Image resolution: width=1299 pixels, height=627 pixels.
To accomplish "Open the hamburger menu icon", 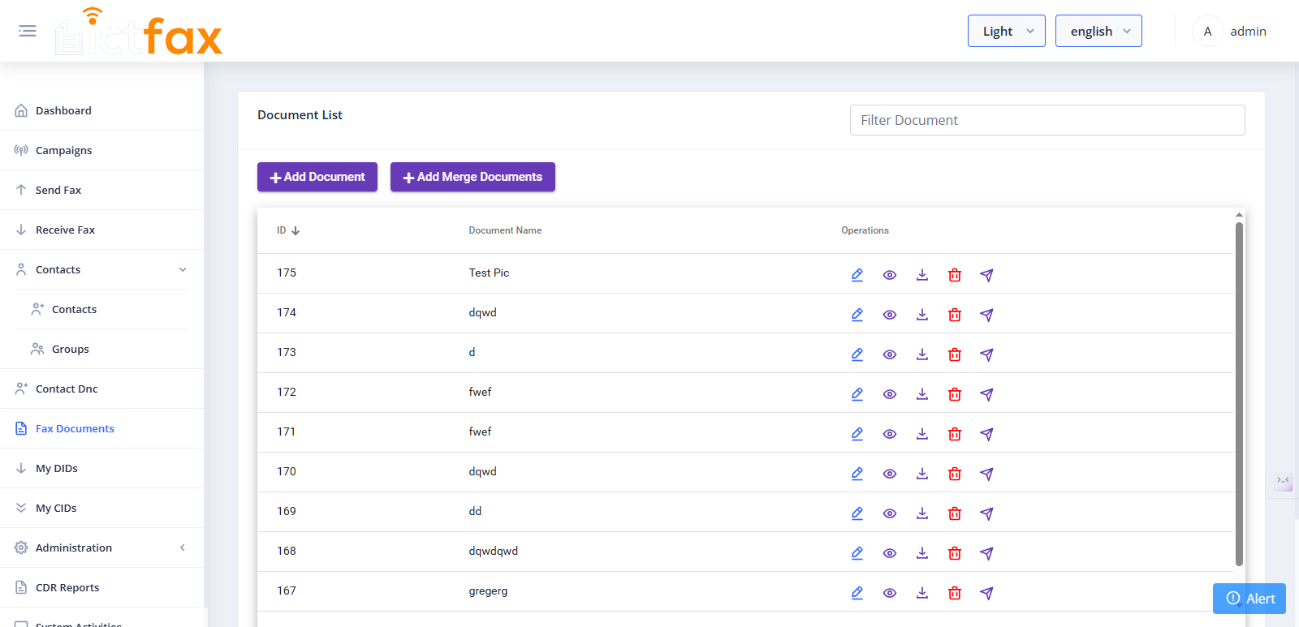I will tap(28, 31).
